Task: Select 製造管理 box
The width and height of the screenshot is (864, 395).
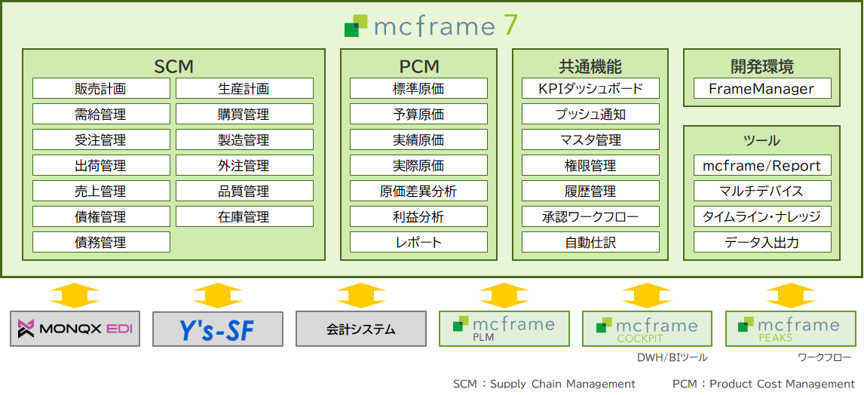Action: [245, 139]
